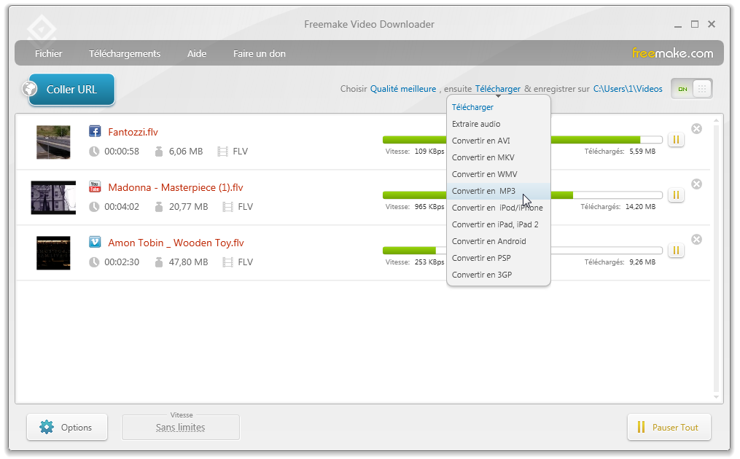Click the film format icon in Madonna row

tap(228, 207)
